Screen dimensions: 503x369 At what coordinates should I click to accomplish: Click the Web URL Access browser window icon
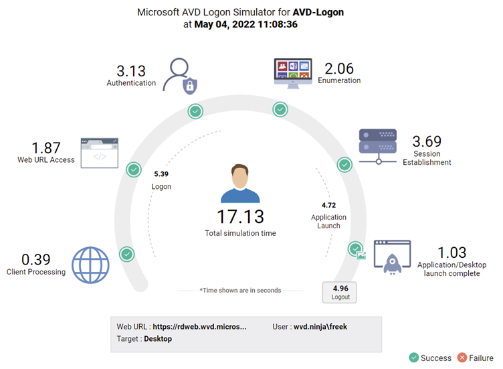point(100,153)
